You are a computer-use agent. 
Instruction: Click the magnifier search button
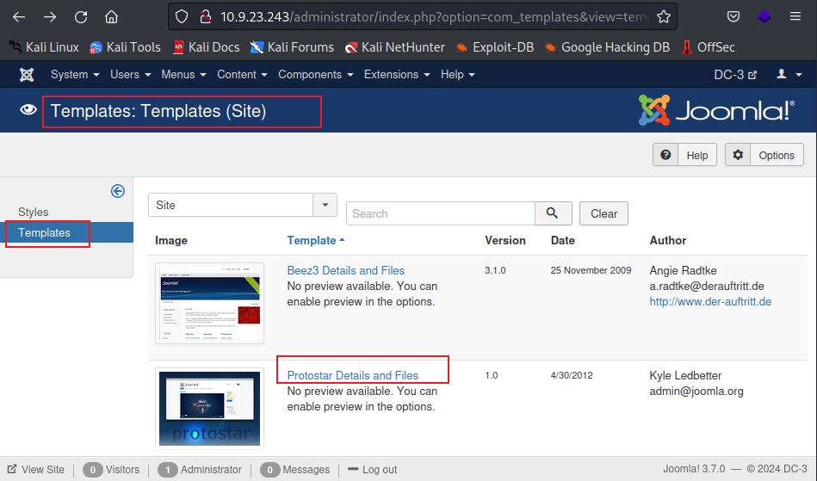(553, 213)
